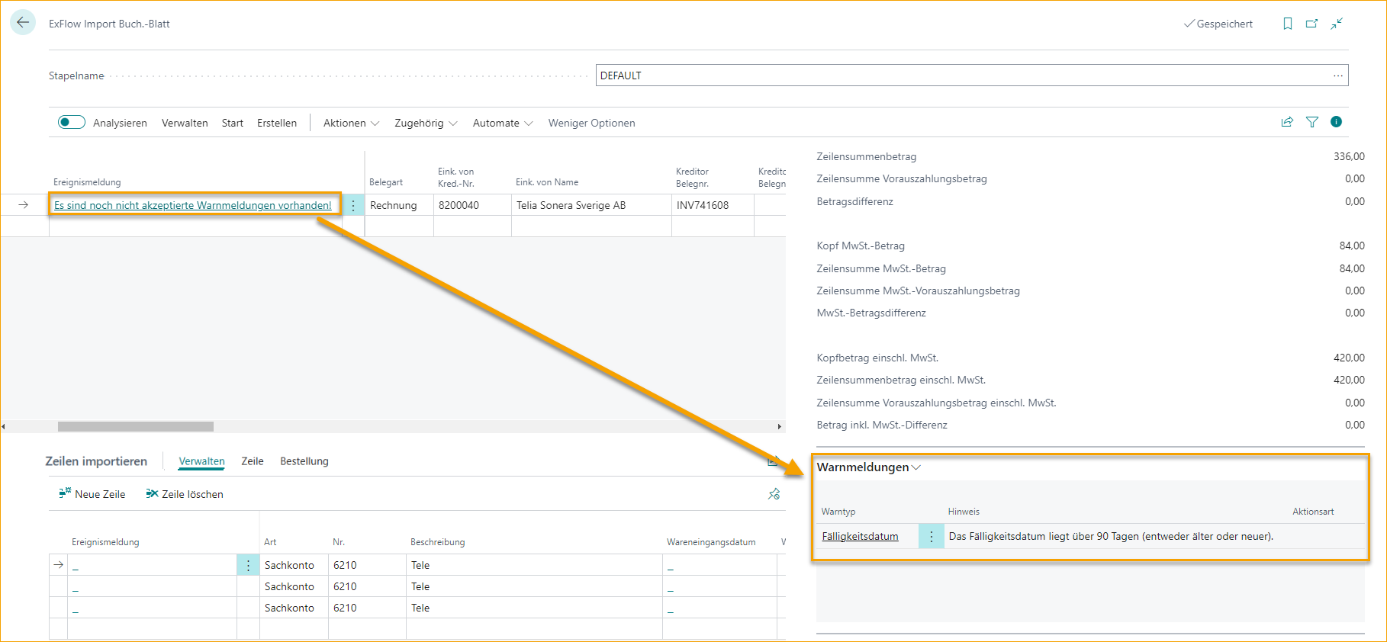This screenshot has height=642, width=1387.
Task: Click the Stapelname DEFAULT input field
Action: coord(961,75)
